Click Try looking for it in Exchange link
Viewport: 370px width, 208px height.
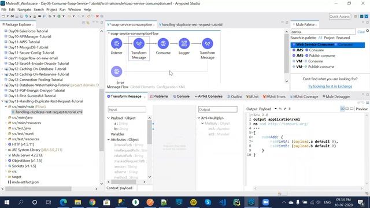coord(330,86)
